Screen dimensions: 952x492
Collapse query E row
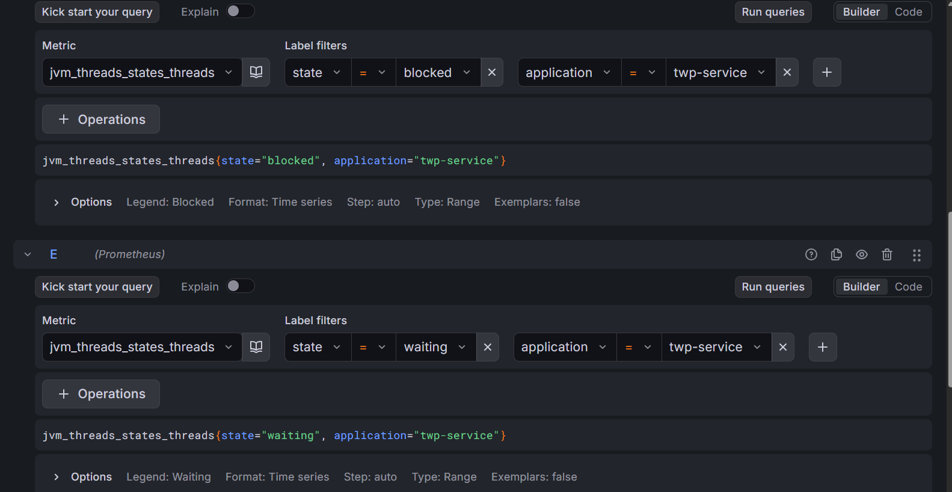point(28,254)
